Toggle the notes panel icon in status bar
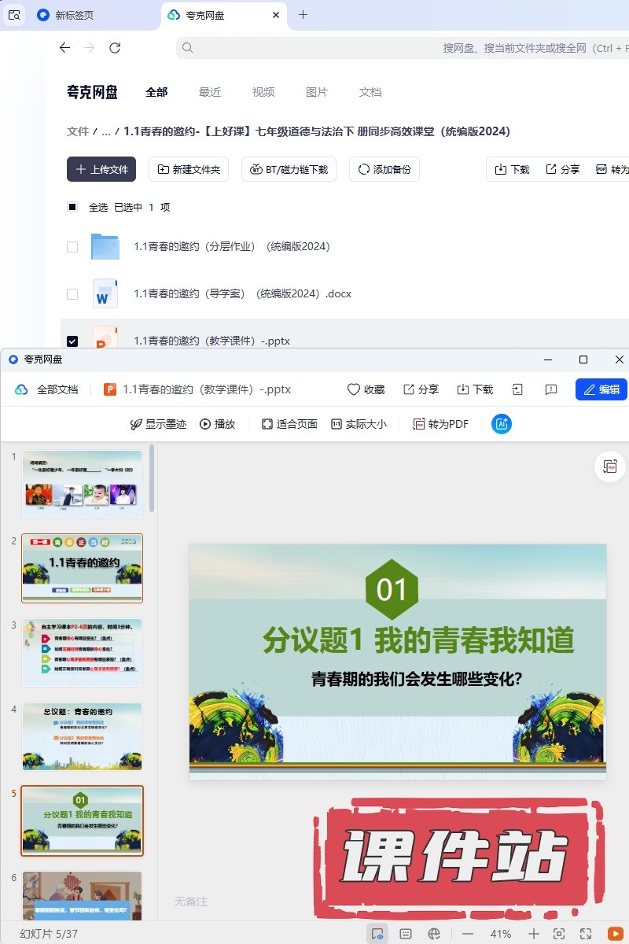 click(406, 934)
